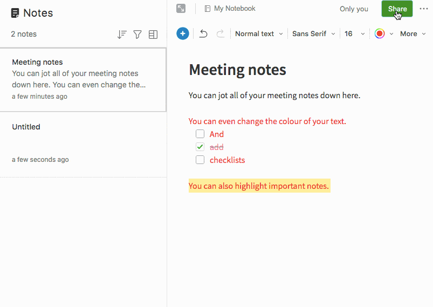The height and width of the screenshot is (307, 433).
Task: Click 'a few minutes ago' timestamp
Action: (39, 97)
